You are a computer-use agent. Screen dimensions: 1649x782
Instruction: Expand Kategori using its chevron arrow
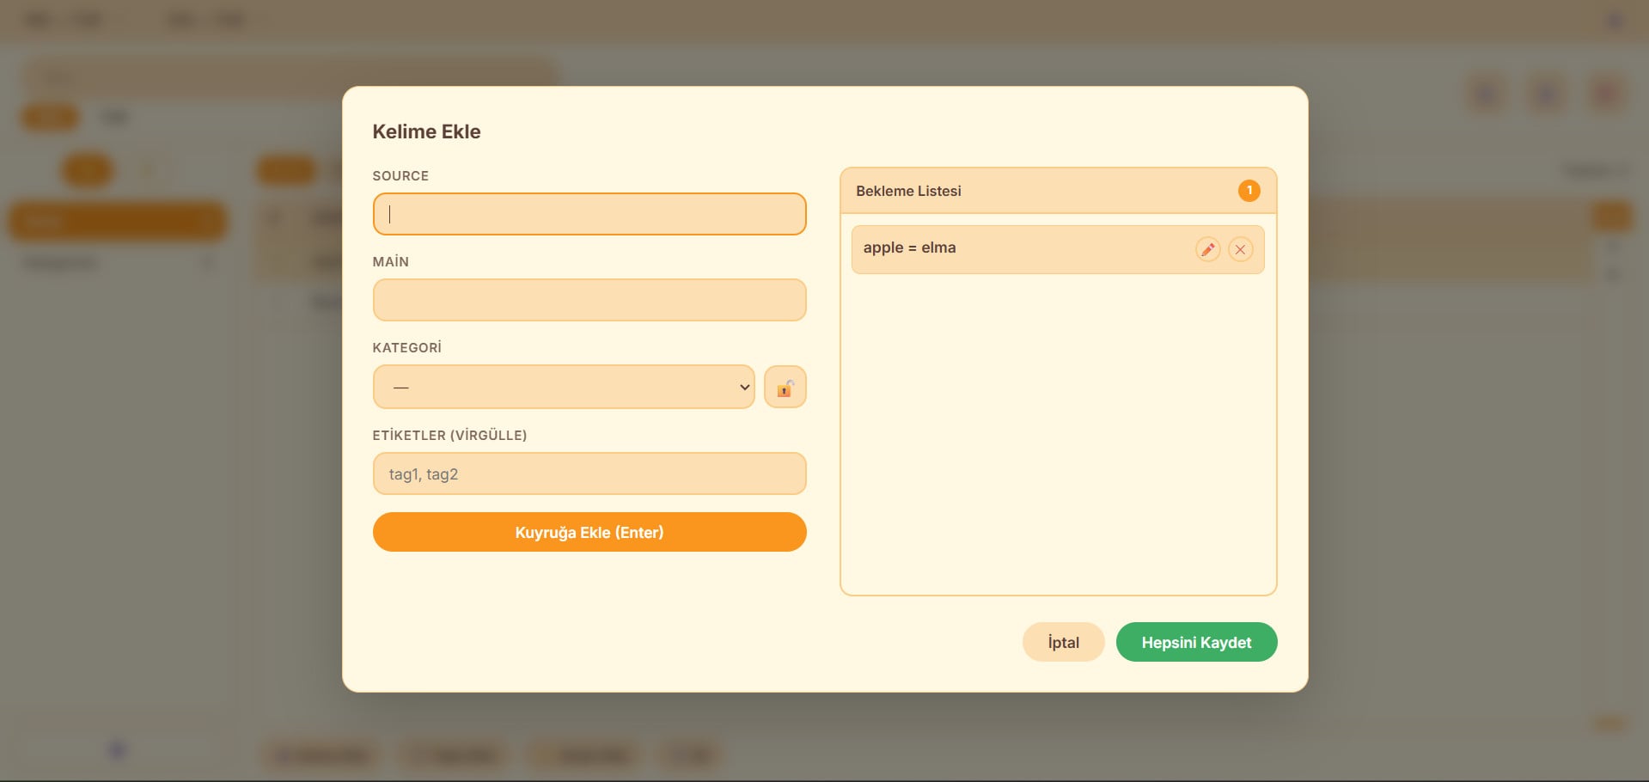point(744,388)
